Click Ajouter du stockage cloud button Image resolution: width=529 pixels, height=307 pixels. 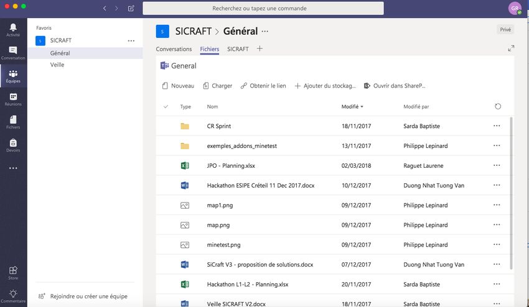click(325, 86)
